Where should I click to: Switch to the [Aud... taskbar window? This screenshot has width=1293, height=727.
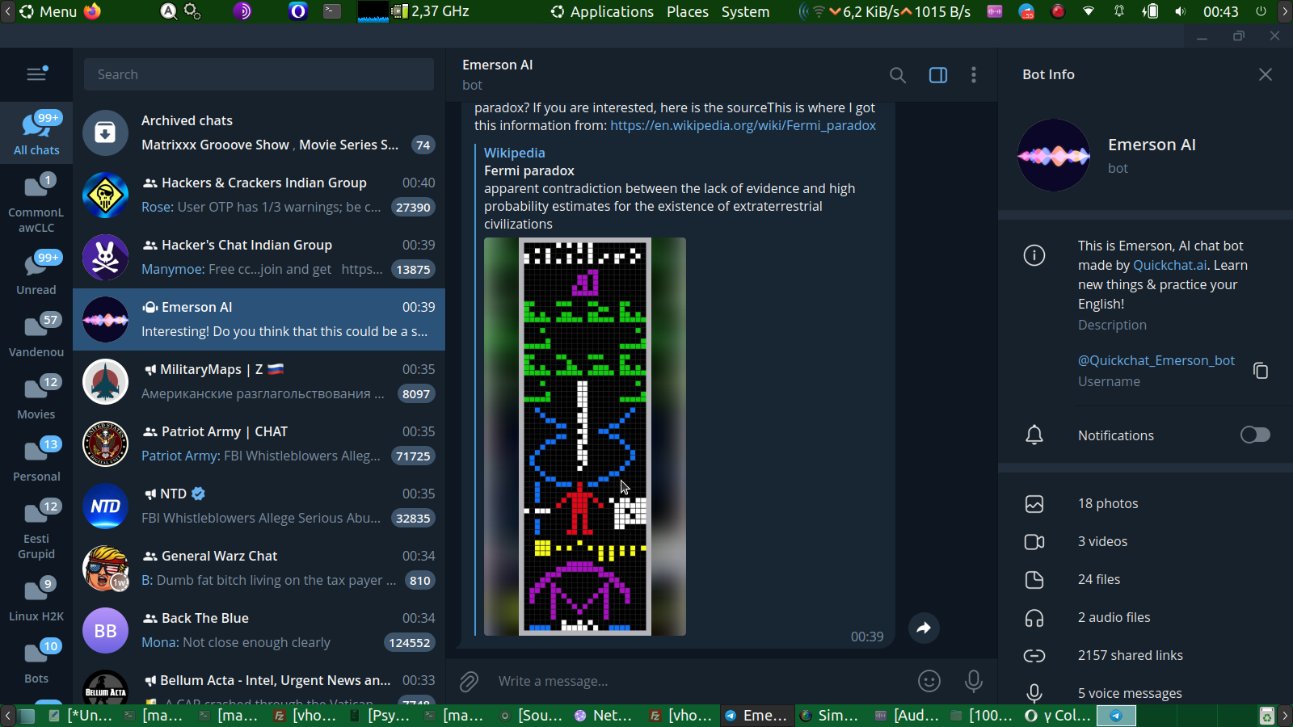907,716
